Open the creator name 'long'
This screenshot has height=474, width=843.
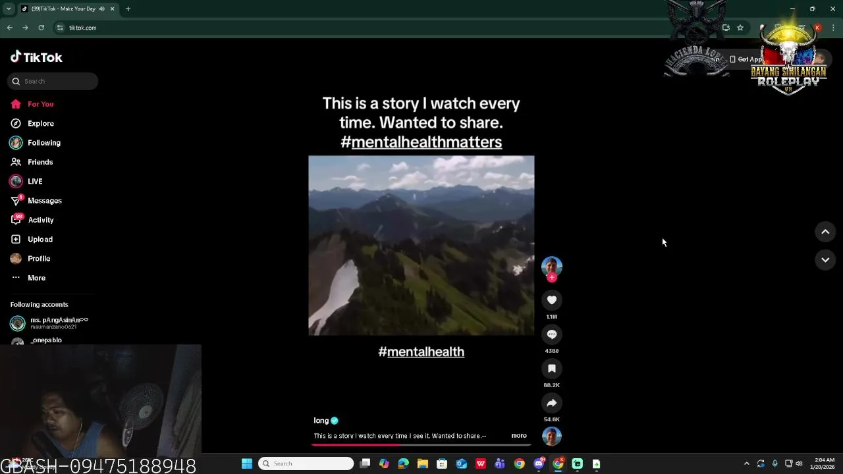[x=321, y=421]
